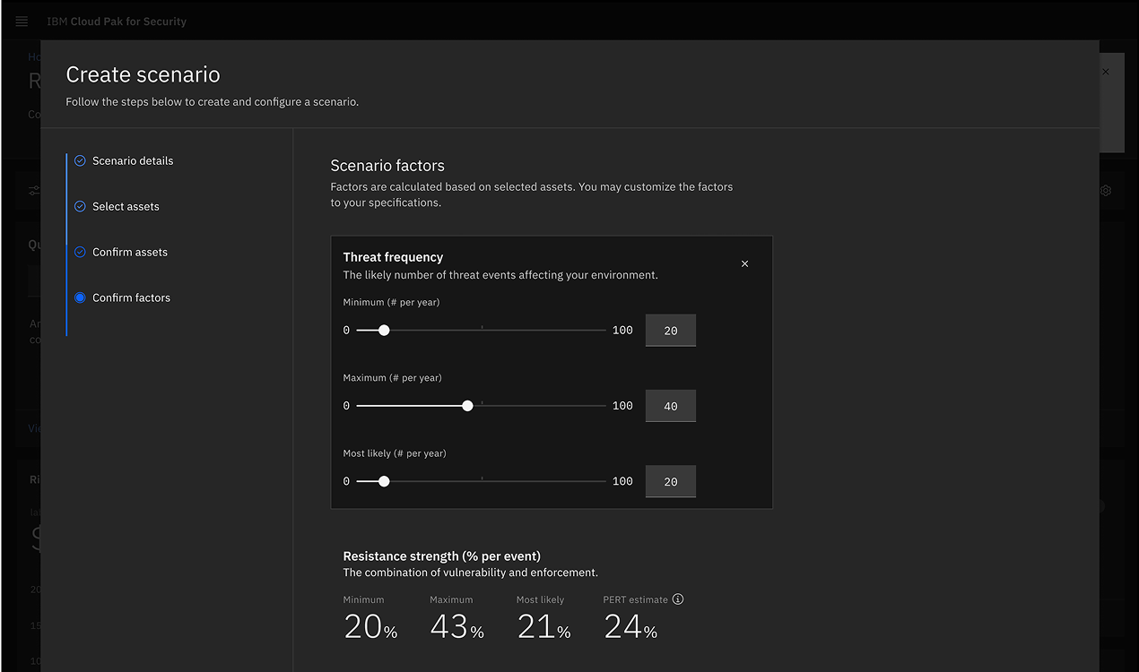Click the 24% PERT estimate value
This screenshot has width=1139, height=672.
630,626
